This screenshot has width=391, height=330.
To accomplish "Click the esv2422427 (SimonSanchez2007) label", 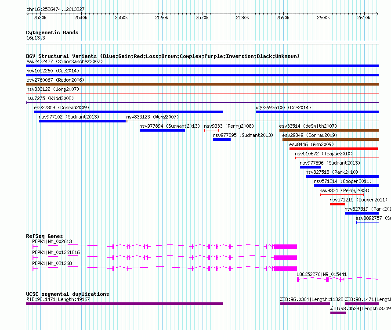I will coord(65,61).
